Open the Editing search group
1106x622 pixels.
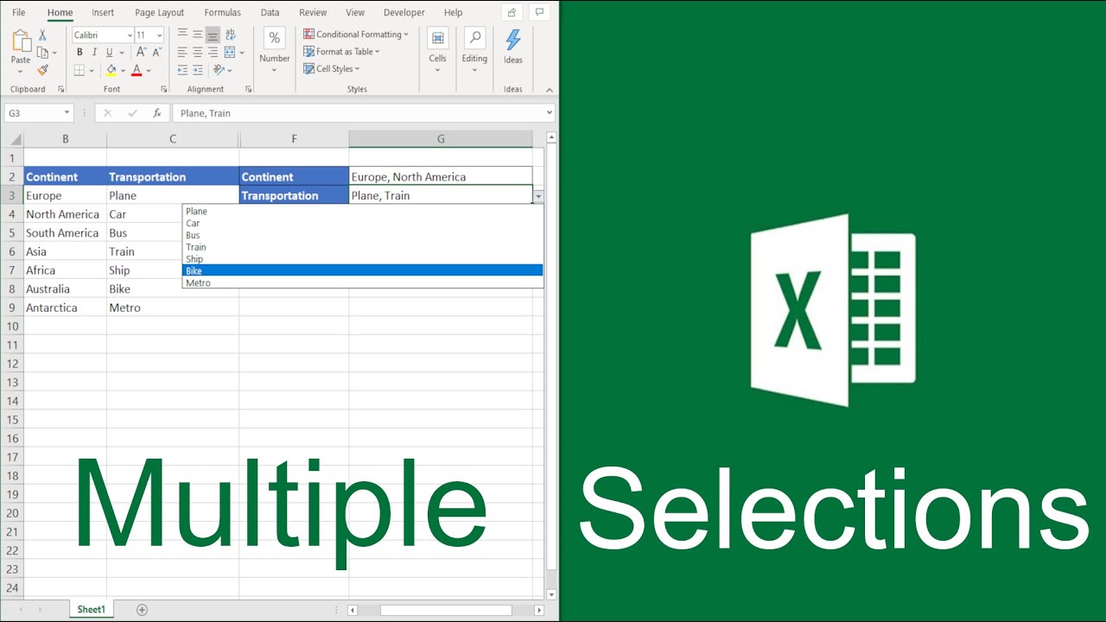[x=474, y=50]
